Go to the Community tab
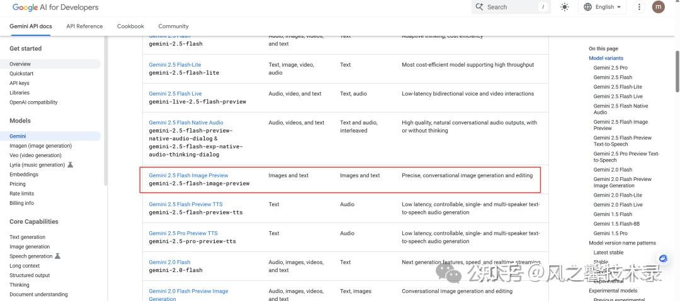The height and width of the screenshot is (301, 680). click(173, 26)
